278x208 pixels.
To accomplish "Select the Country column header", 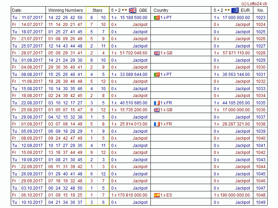I will point(161,10).
